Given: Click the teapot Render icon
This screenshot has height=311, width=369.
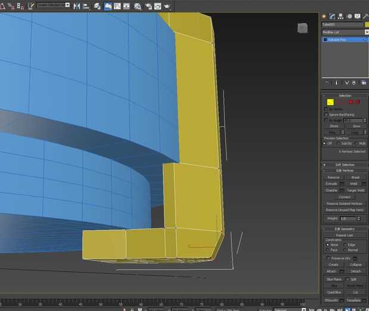Looking at the screenshot, I should 167,7.
